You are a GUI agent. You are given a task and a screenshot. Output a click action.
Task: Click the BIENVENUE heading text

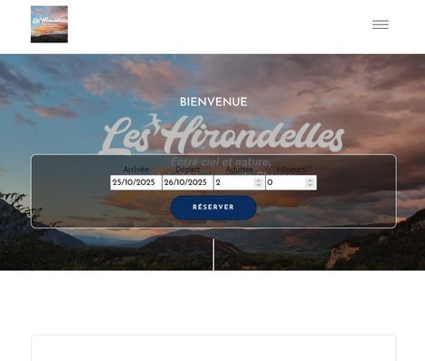coord(213,102)
